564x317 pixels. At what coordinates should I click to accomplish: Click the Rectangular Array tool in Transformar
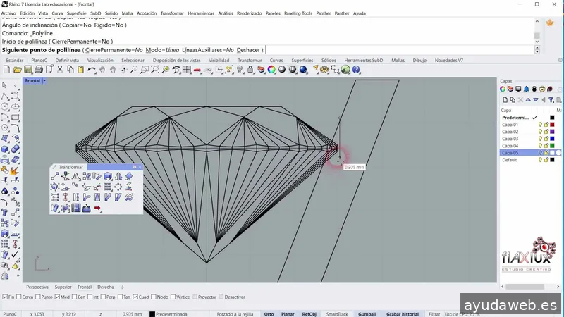coord(108,187)
